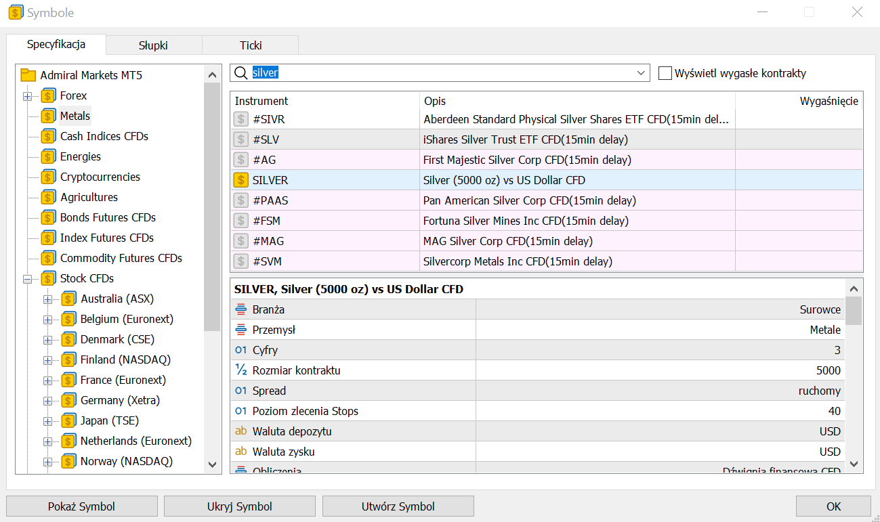Click the grey dollar icon for #SVM
Image resolution: width=880 pixels, height=522 pixels.
(240, 261)
